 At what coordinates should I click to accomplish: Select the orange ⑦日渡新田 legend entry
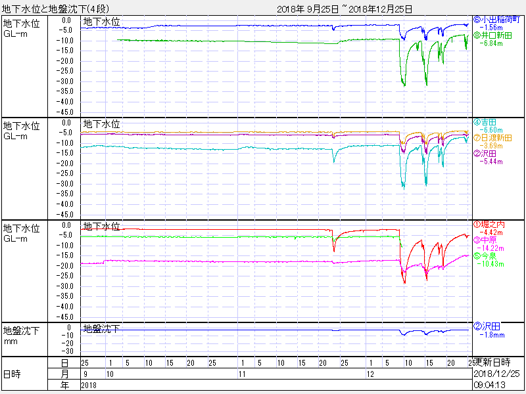click(x=498, y=138)
